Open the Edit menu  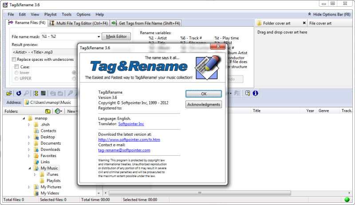tap(22, 14)
